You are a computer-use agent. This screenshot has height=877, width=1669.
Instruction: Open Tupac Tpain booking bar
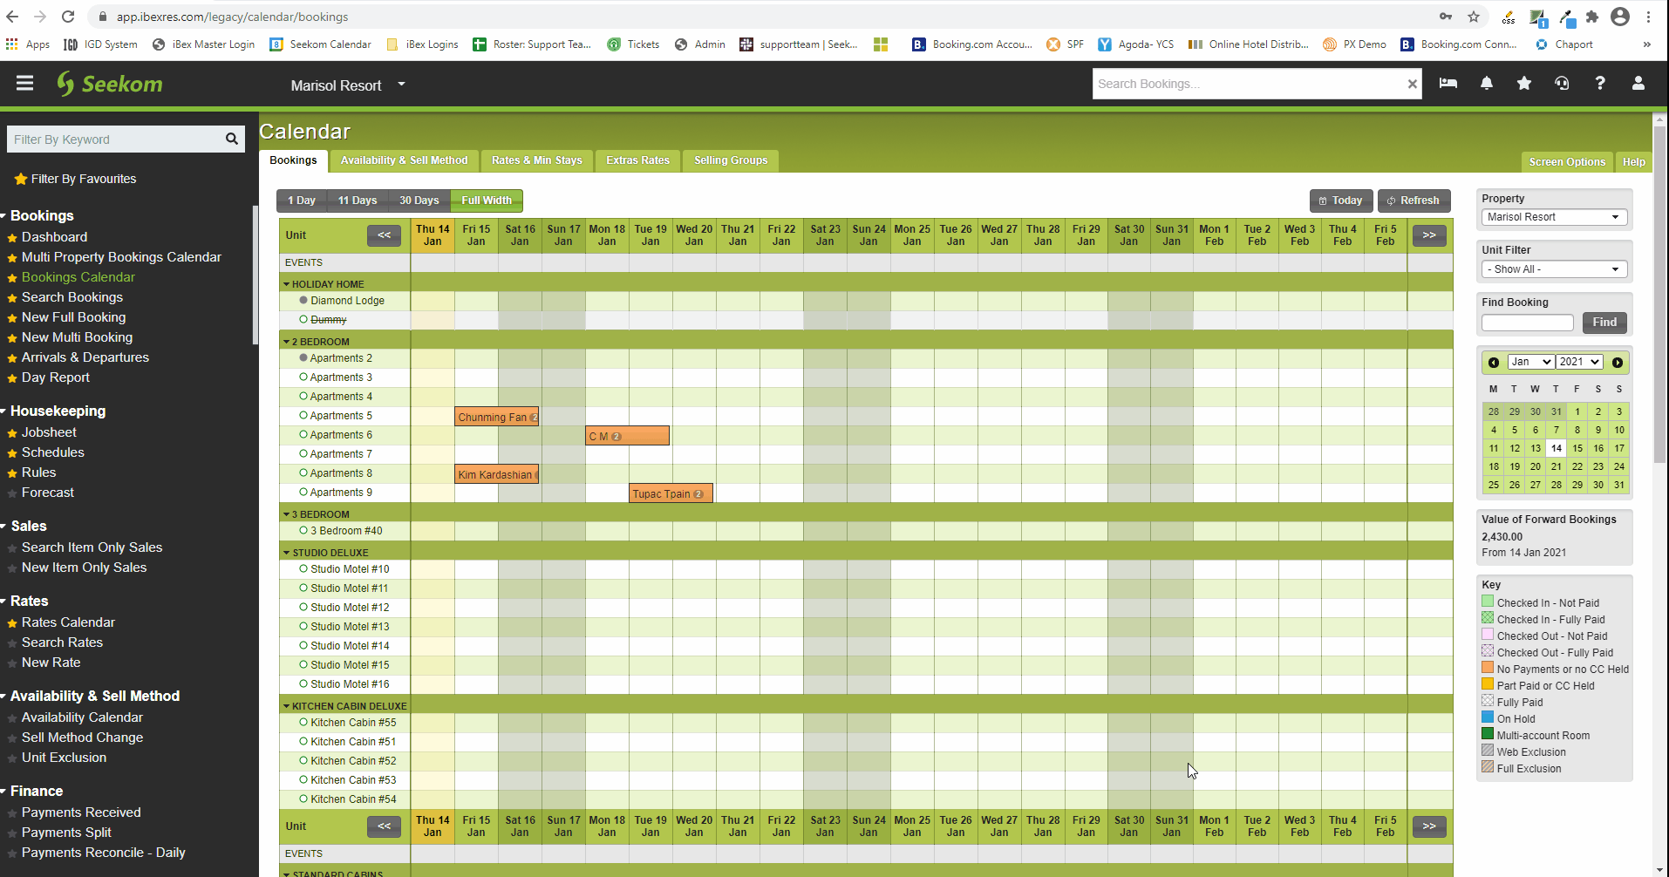pyautogui.click(x=671, y=493)
